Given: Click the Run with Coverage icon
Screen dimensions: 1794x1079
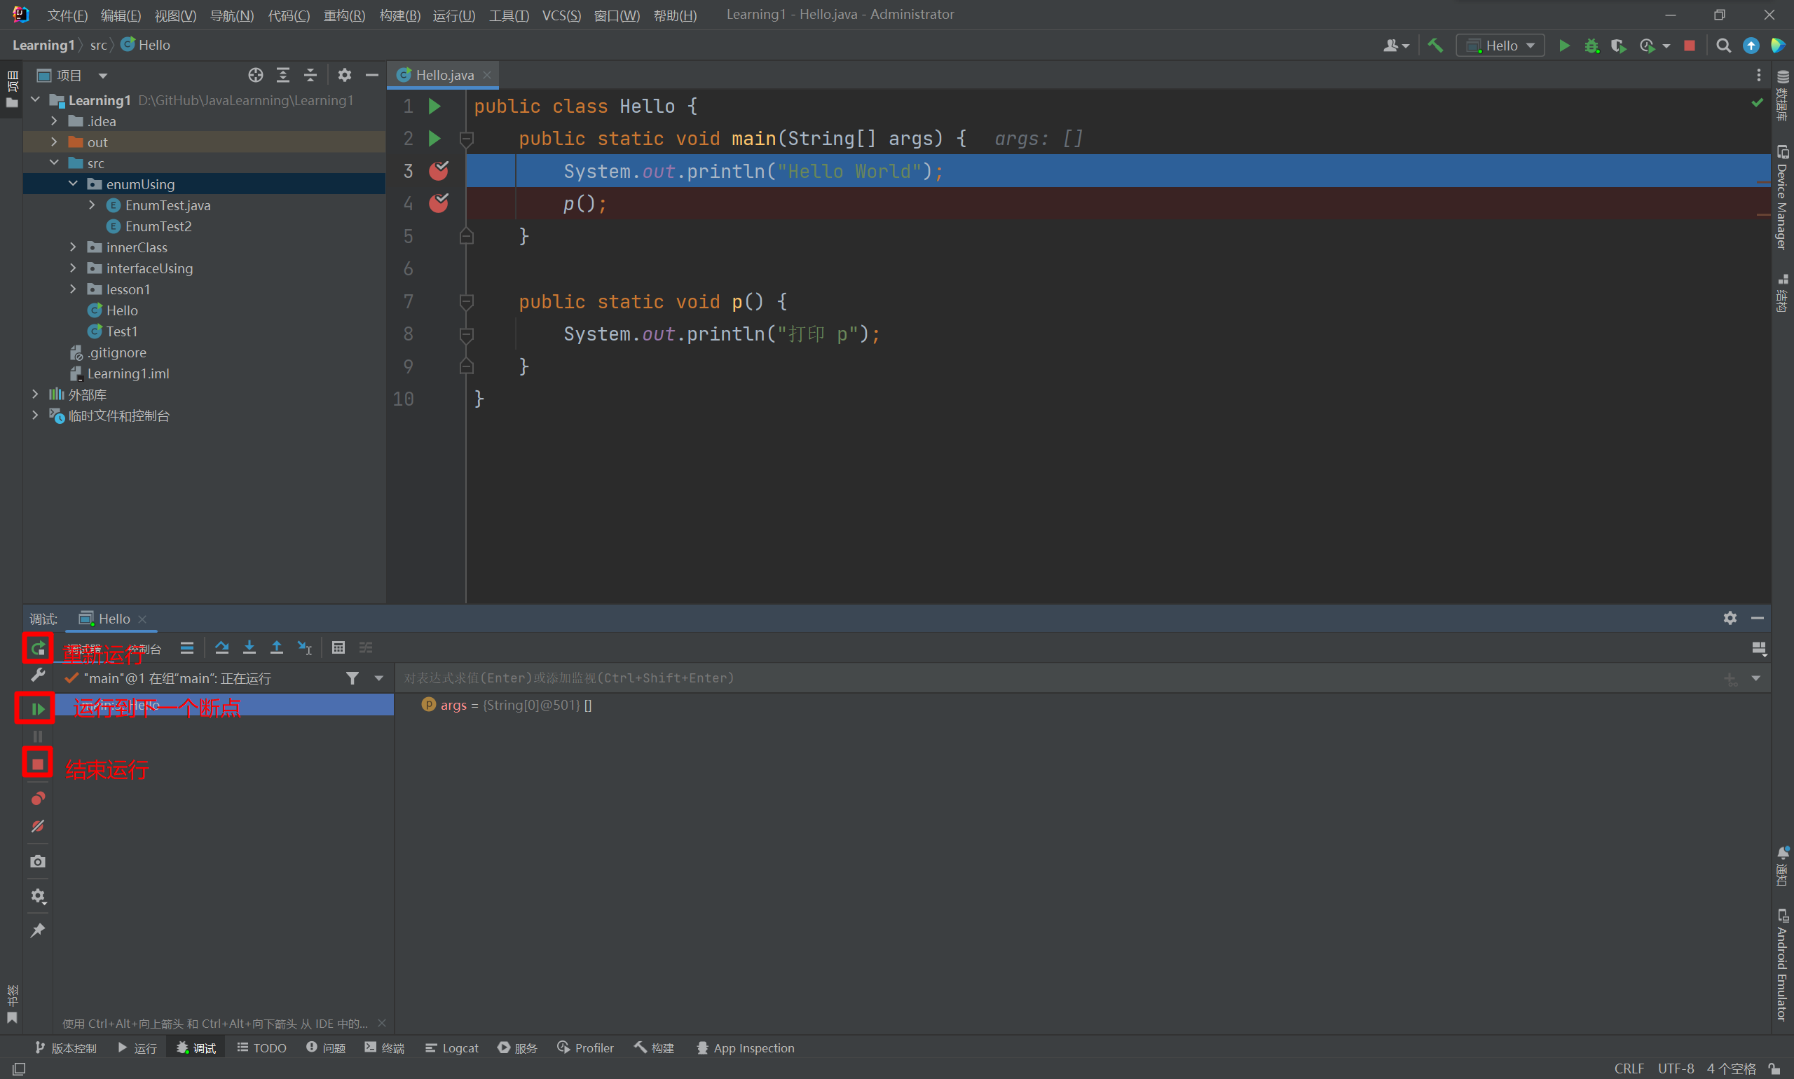Looking at the screenshot, I should pos(1618,46).
